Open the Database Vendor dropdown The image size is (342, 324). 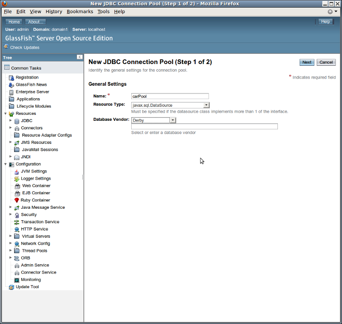[153, 120]
